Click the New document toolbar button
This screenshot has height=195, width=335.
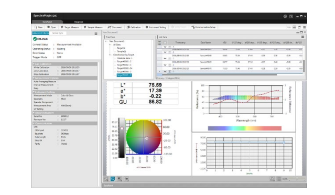coord(38,27)
